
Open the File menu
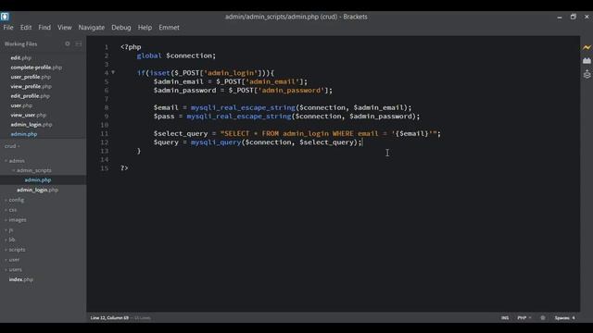8,28
